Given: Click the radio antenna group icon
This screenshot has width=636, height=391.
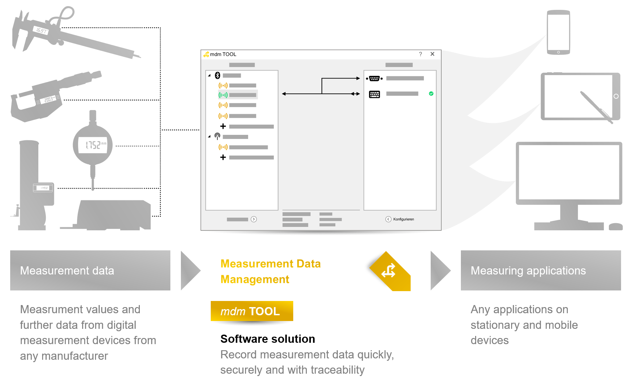Looking at the screenshot, I should click(x=218, y=137).
